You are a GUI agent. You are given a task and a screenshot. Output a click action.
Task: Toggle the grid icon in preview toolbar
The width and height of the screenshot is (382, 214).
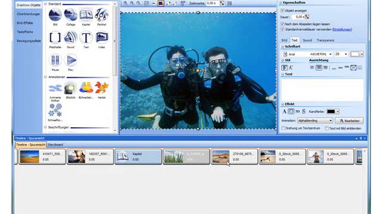point(146,3)
